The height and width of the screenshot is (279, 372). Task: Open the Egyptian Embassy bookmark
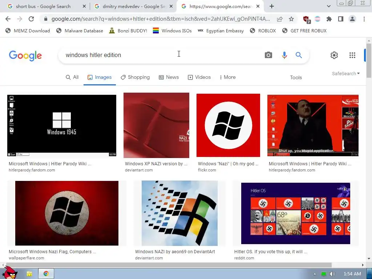[x=221, y=31]
